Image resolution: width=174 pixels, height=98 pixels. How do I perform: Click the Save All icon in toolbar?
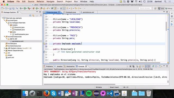coord(13,8)
